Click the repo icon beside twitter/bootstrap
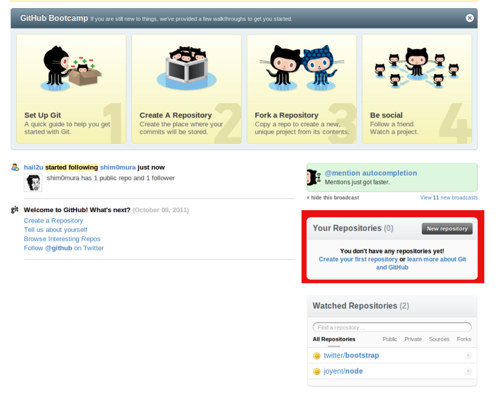The image size is (498, 403). [x=317, y=356]
